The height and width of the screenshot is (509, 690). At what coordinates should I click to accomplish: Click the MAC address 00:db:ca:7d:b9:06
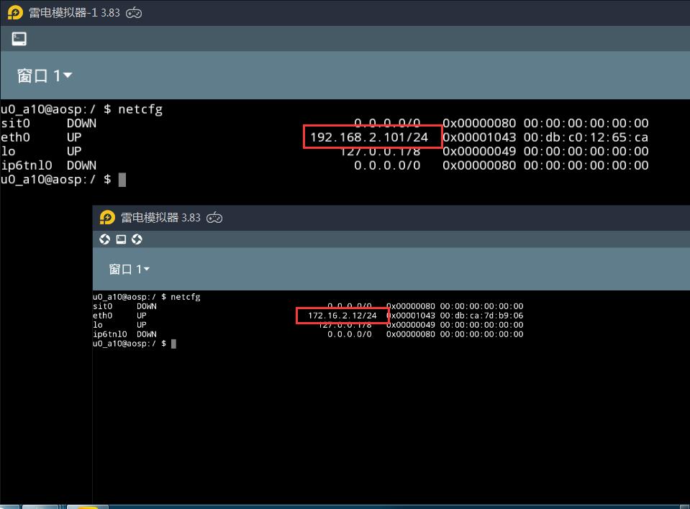481,316
